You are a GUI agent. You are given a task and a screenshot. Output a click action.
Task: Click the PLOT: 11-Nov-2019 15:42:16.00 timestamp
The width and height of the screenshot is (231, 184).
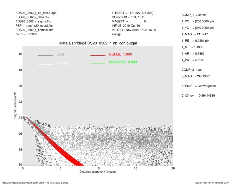[x=134, y=30]
